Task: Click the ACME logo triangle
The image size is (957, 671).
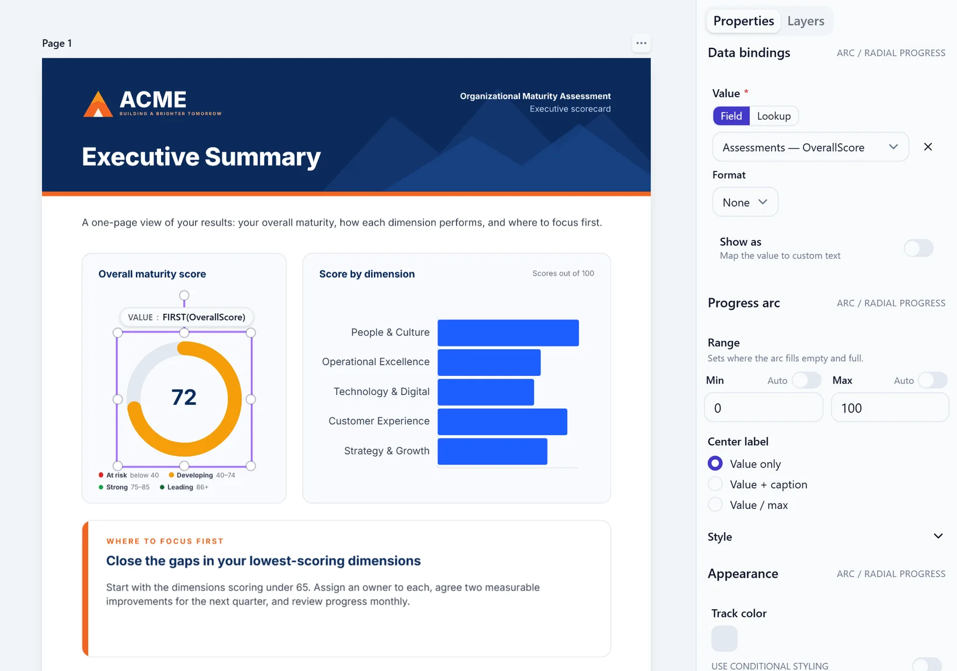Action: pos(98,104)
